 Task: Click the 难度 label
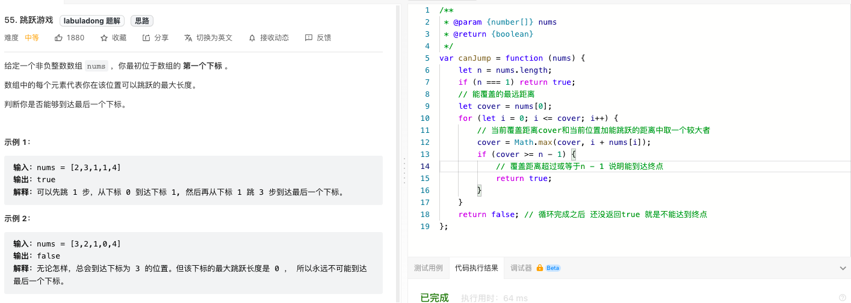coord(11,38)
